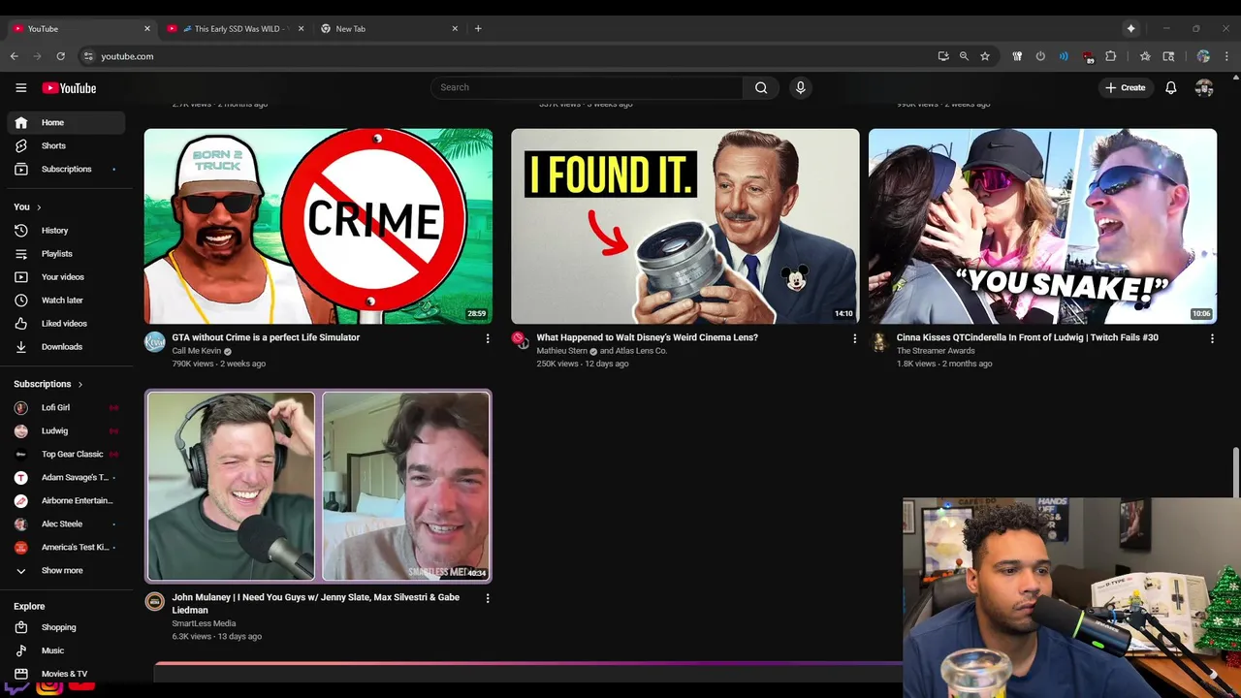
Task: Switch to This Early SSD Was WILD tab
Action: point(236,28)
